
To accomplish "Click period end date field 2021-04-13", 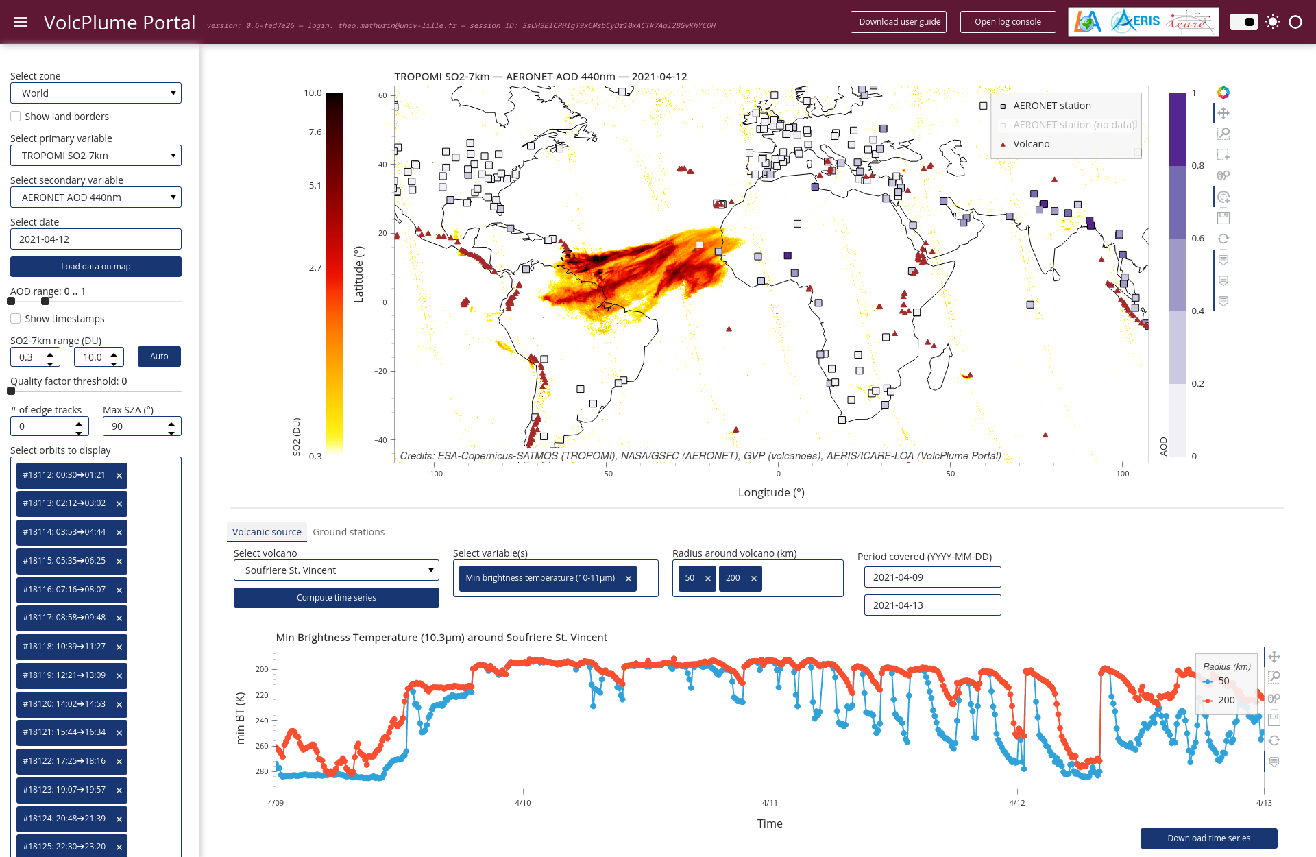I will (933, 605).
